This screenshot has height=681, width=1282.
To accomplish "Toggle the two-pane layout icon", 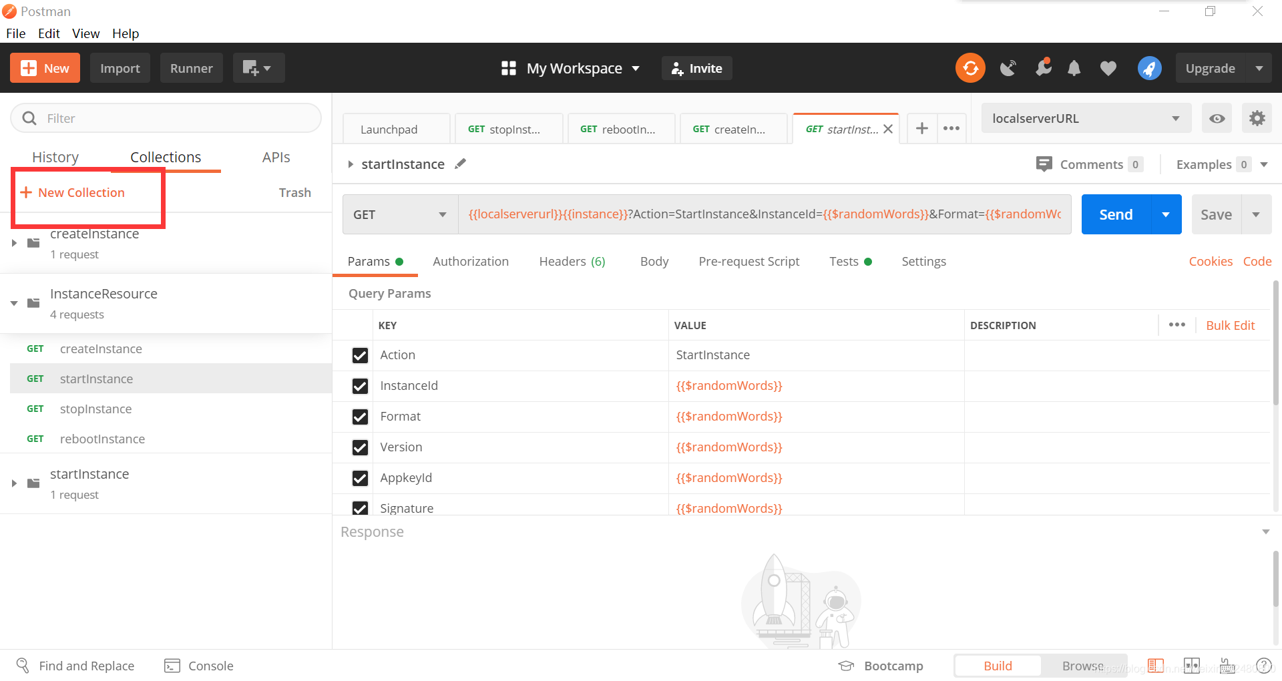I will pyautogui.click(x=1192, y=666).
